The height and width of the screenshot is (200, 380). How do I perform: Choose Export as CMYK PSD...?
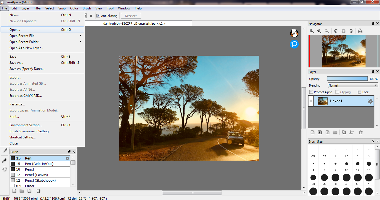pyautogui.click(x=43, y=96)
